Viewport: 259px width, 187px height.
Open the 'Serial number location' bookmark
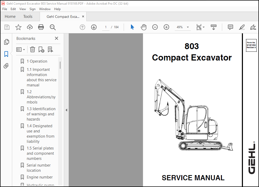click(x=39, y=168)
